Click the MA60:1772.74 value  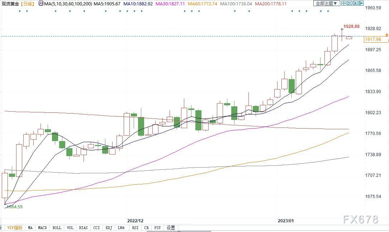203,4
